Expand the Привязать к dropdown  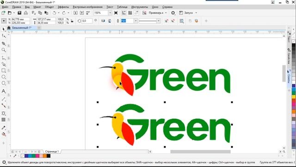[166, 13]
